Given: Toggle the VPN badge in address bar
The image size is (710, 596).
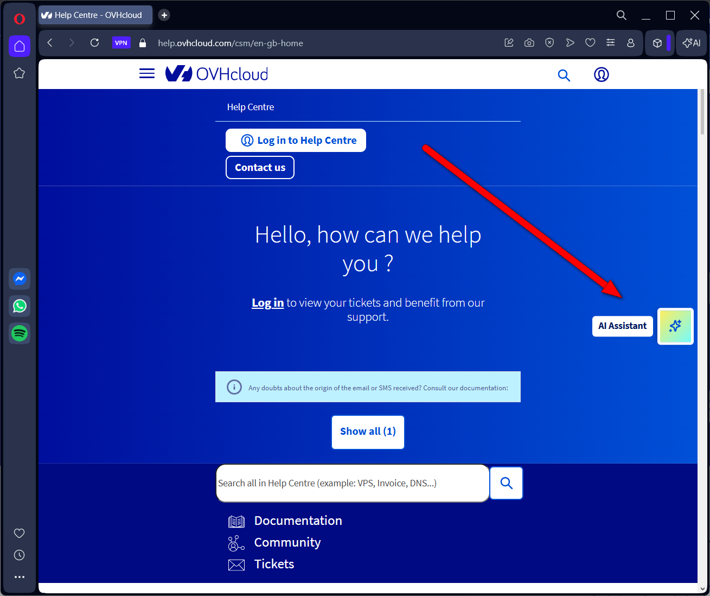Looking at the screenshot, I should (121, 43).
